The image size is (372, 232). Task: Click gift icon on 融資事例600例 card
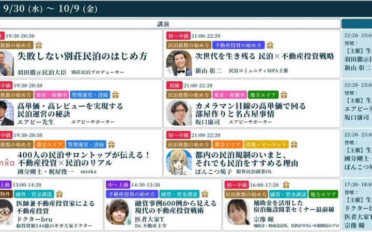[x=205, y=194]
